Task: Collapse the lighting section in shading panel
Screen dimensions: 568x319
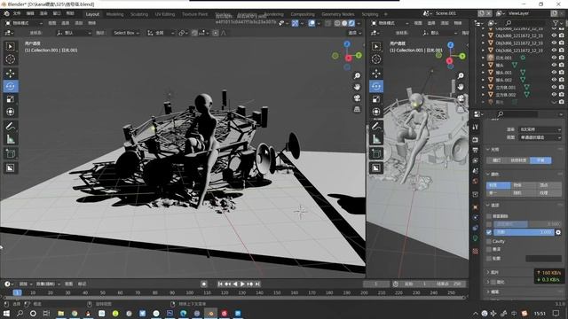Action: [x=488, y=150]
